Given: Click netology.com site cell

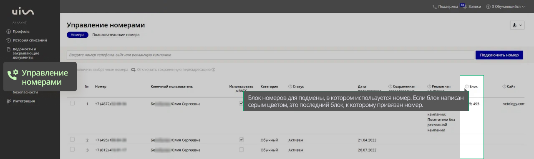Looking at the screenshot, I should point(514,104).
